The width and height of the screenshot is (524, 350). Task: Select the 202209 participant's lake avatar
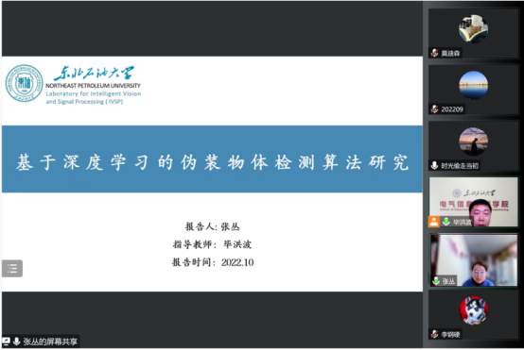pyautogui.click(x=473, y=85)
